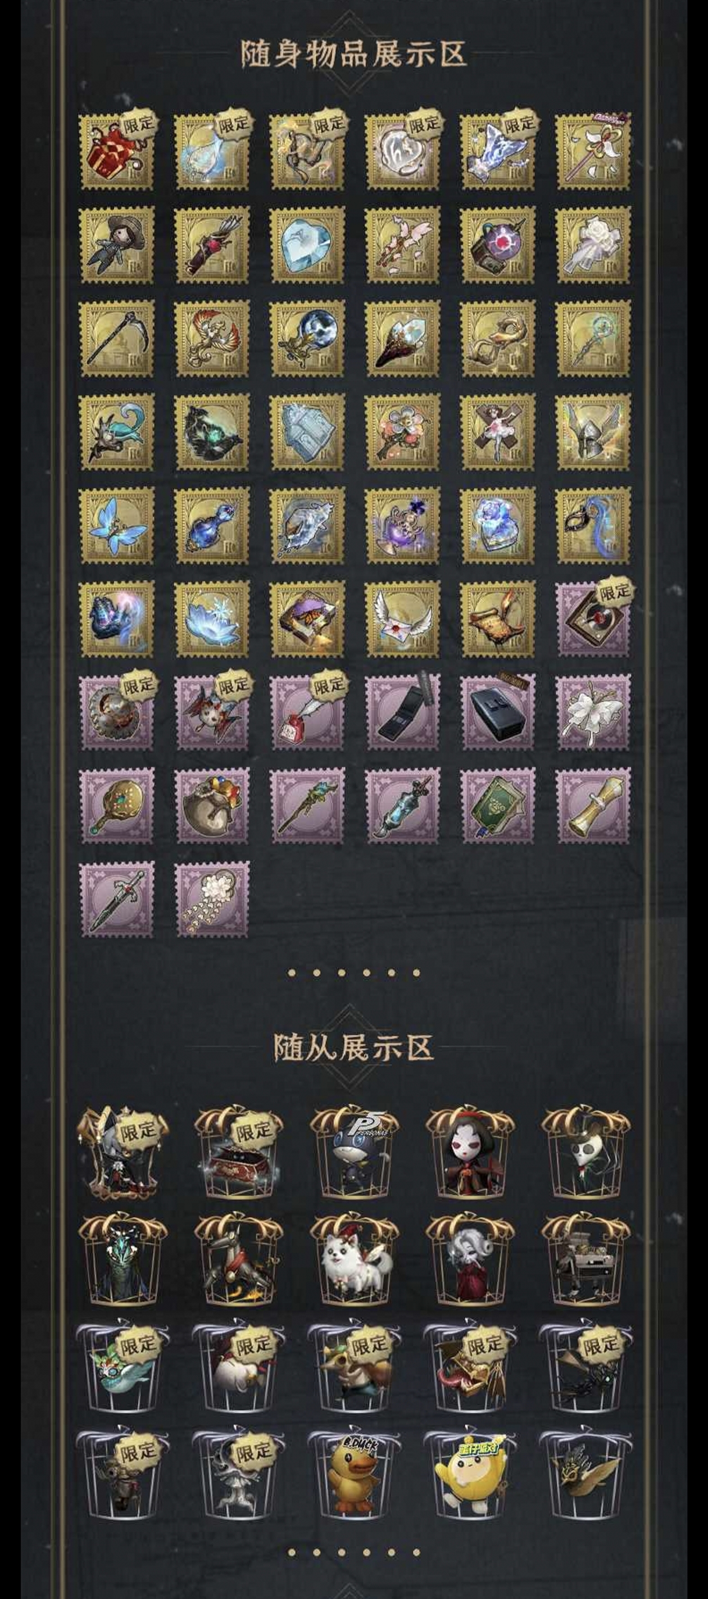Select the Persona 5 Morgana pet

click(x=353, y=1153)
